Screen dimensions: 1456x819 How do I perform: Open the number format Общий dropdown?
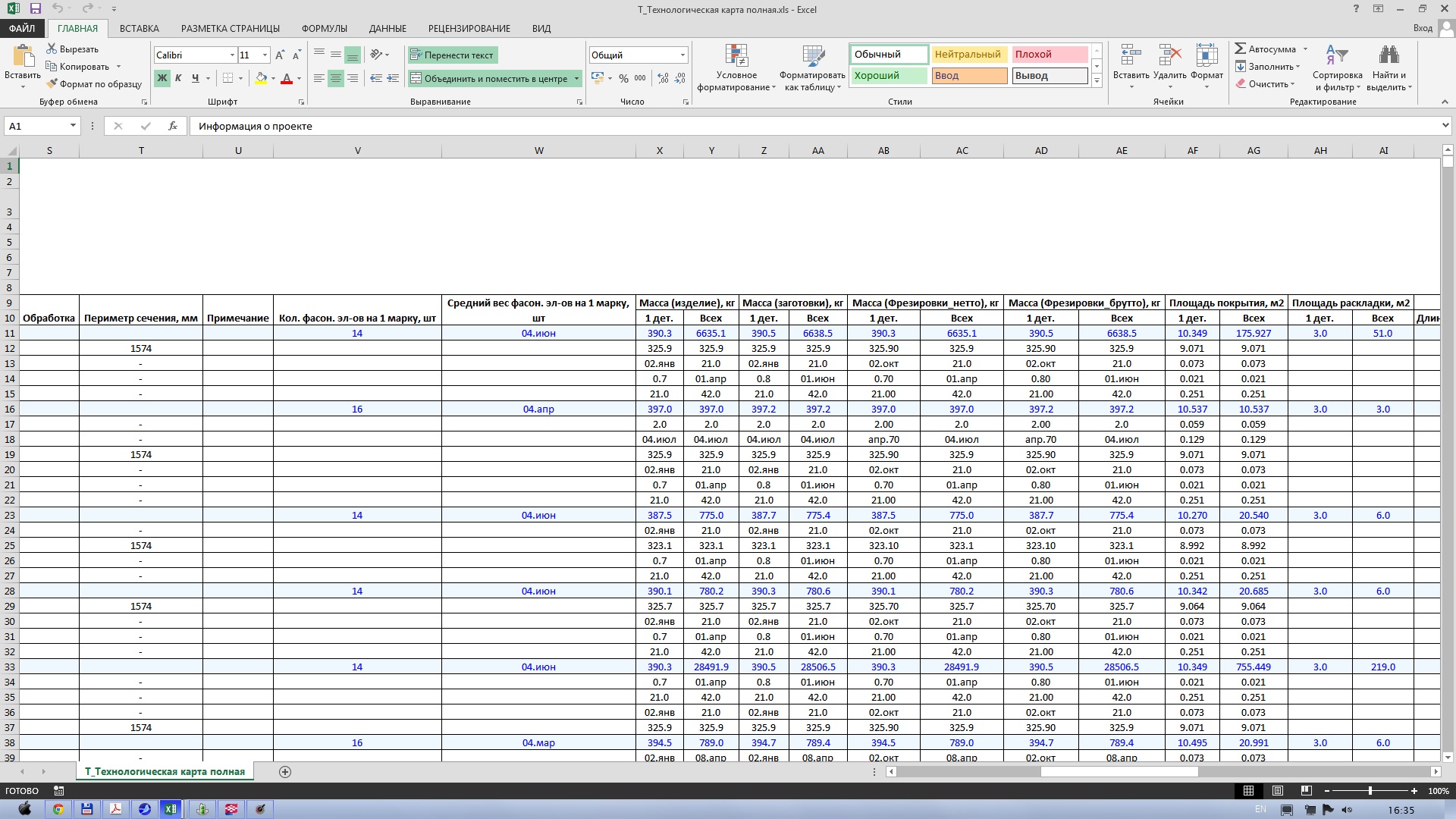click(x=682, y=55)
